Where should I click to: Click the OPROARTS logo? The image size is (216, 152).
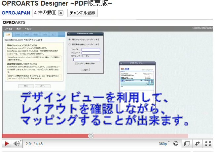click(x=14, y=22)
